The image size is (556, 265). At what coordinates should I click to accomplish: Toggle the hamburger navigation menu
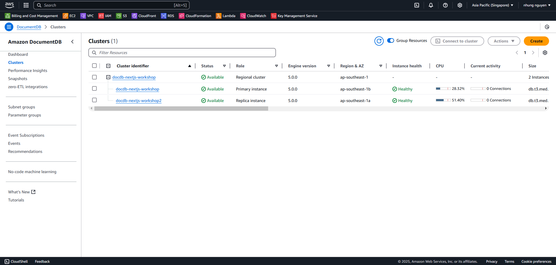click(x=9, y=27)
